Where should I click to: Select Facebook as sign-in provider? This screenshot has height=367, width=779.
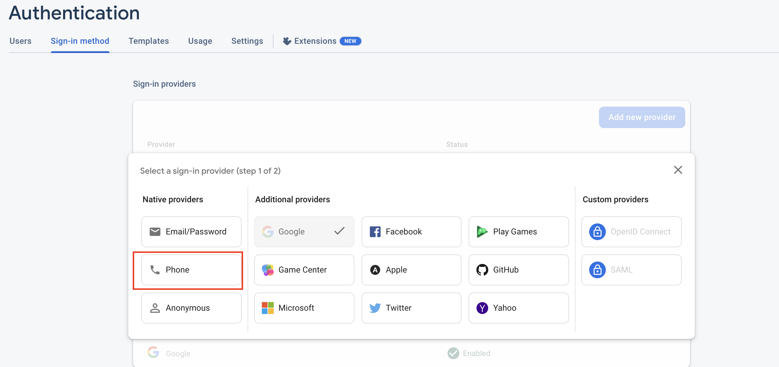point(411,231)
